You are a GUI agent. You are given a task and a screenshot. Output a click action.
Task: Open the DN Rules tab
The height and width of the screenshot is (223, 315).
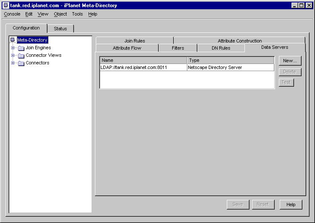221,48
